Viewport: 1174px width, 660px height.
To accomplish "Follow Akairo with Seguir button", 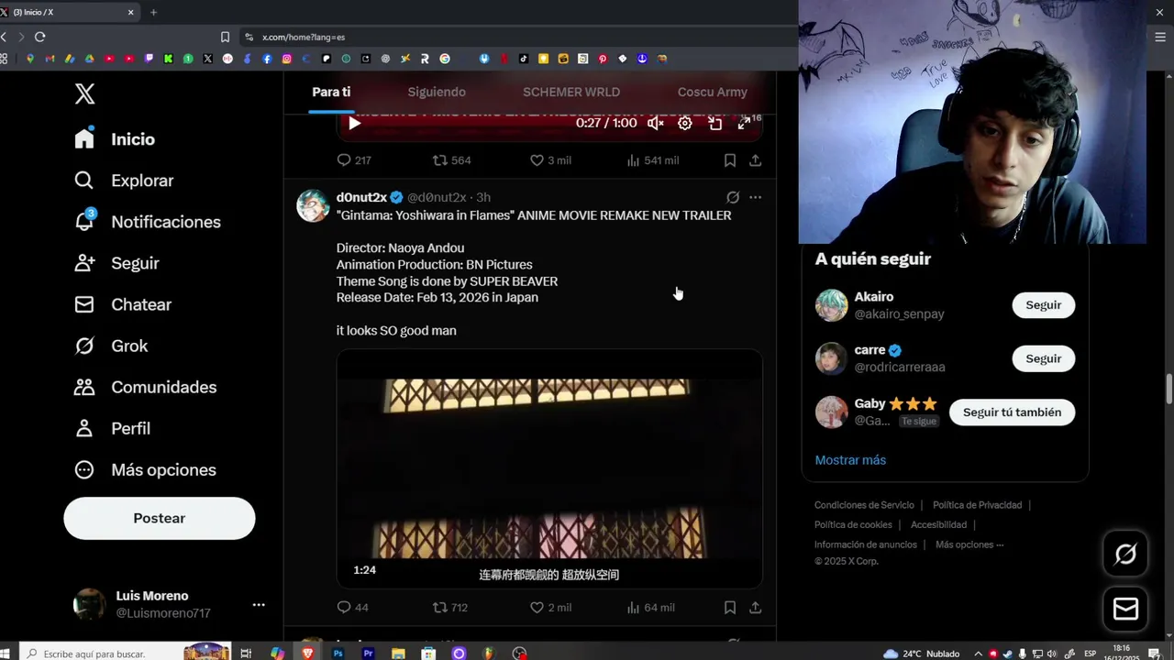I will [1043, 305].
